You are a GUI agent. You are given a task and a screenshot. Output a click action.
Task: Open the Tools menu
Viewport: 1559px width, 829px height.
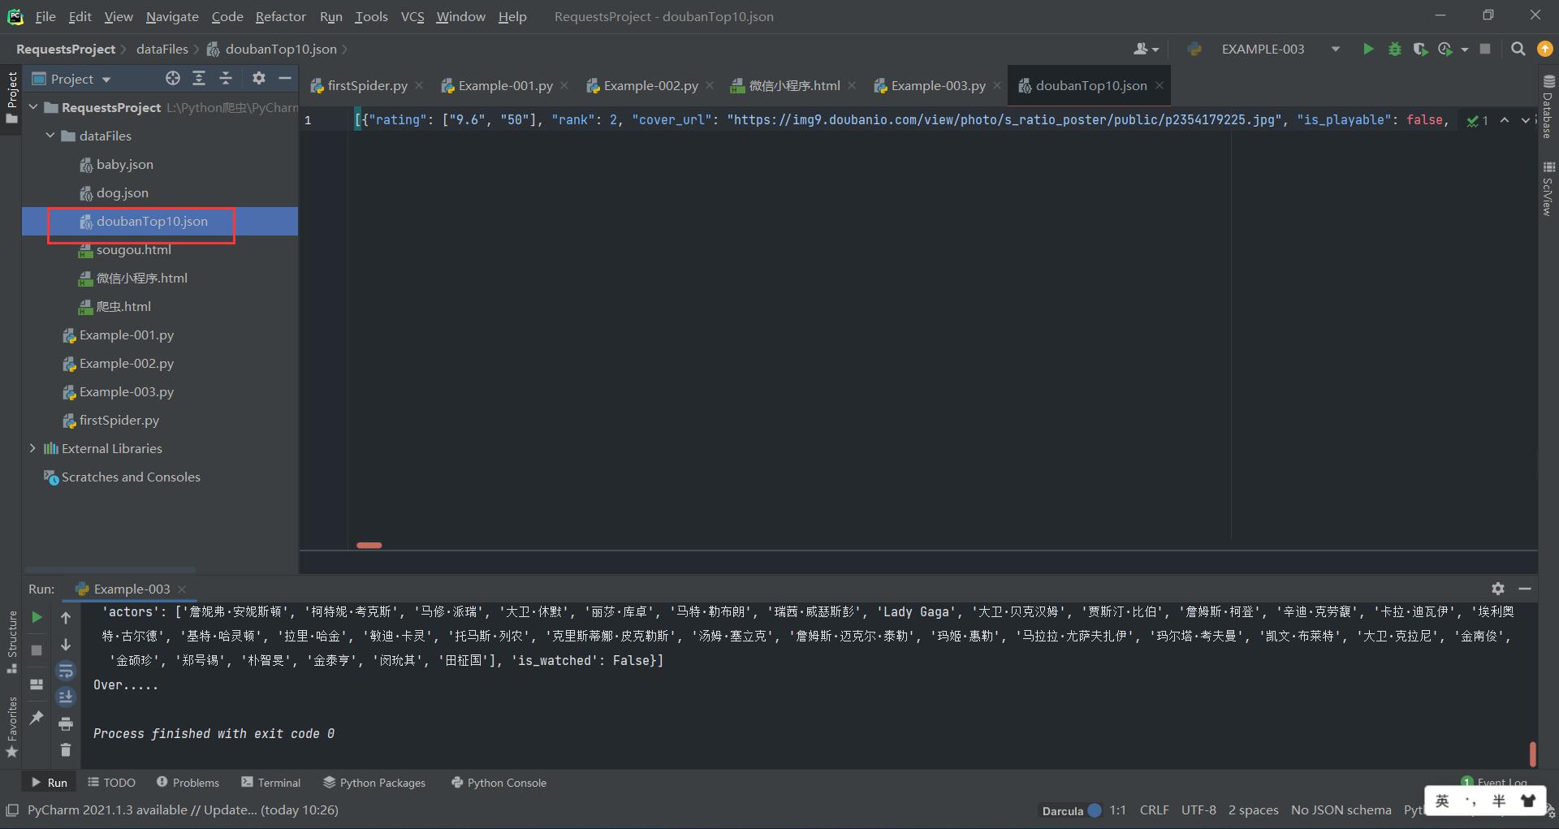click(x=371, y=16)
